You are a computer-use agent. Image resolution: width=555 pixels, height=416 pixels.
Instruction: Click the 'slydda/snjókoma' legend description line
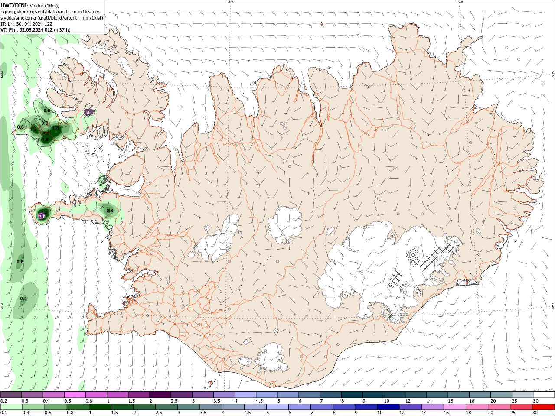(52, 18)
